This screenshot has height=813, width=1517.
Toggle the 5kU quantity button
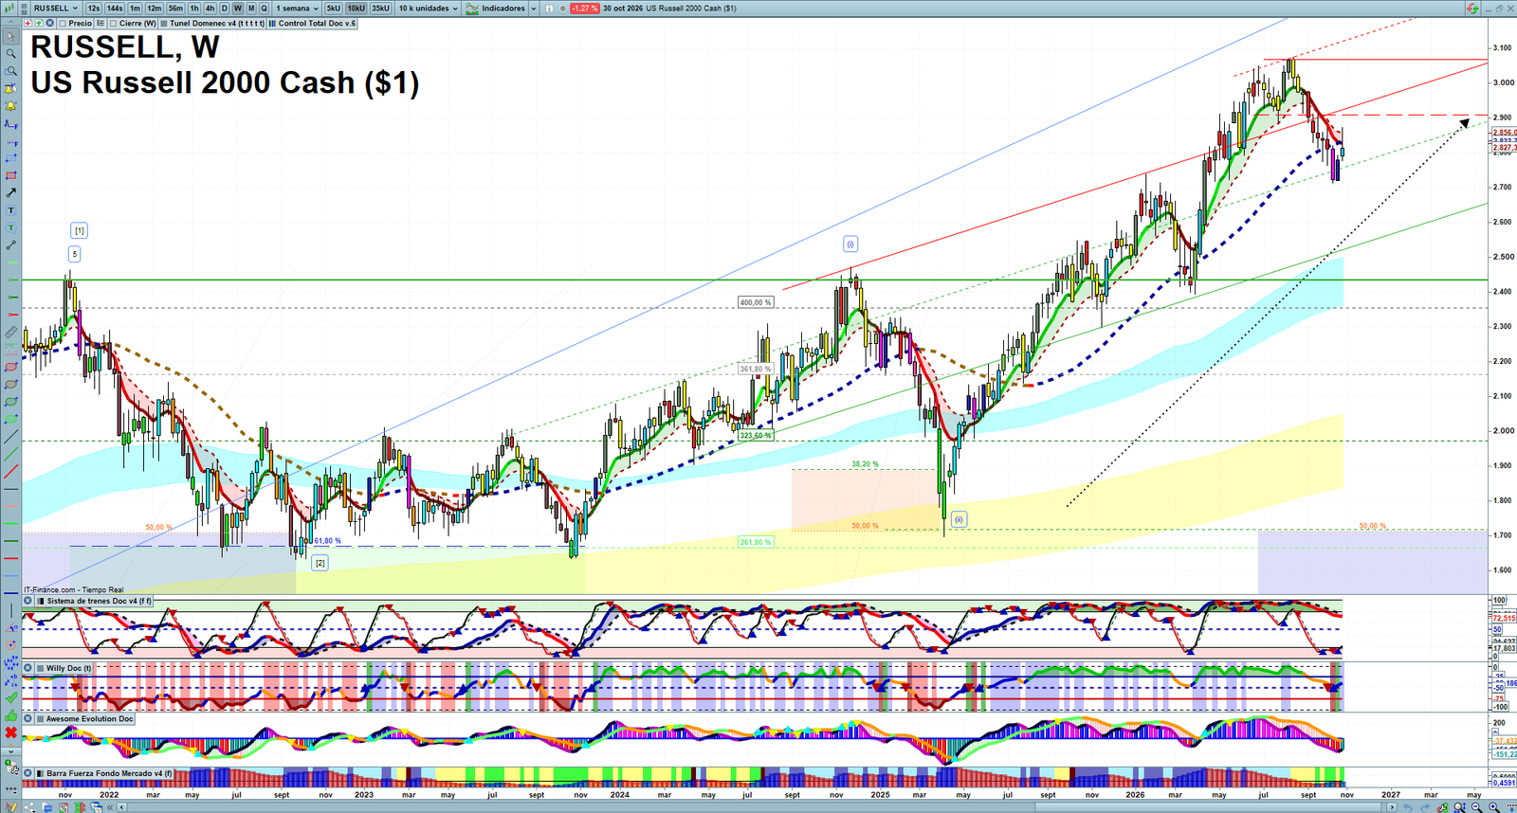point(334,9)
